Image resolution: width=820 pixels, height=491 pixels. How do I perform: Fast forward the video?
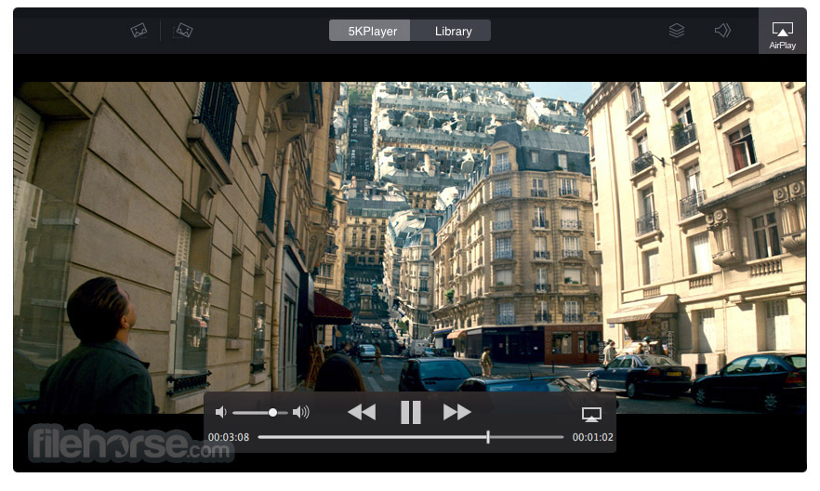click(x=457, y=413)
